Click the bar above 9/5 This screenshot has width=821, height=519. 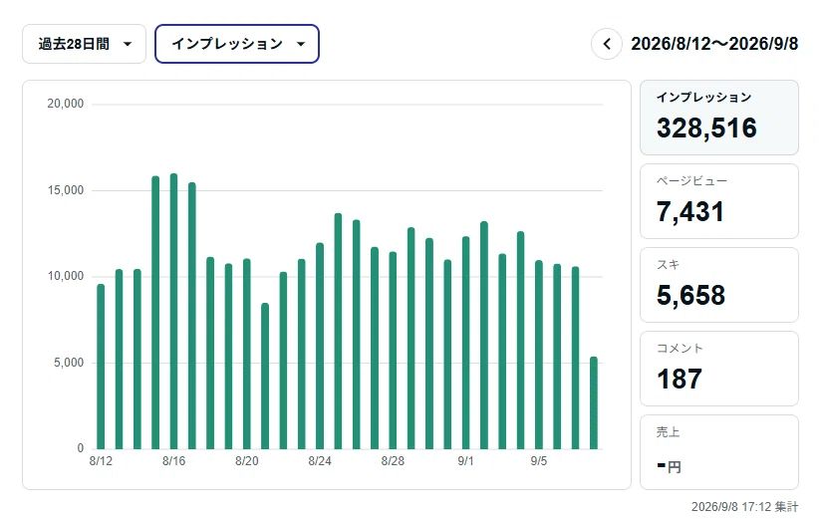(x=539, y=355)
